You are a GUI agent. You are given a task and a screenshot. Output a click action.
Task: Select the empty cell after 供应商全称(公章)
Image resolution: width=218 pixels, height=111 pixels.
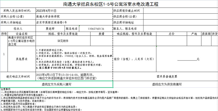(x=181, y=17)
